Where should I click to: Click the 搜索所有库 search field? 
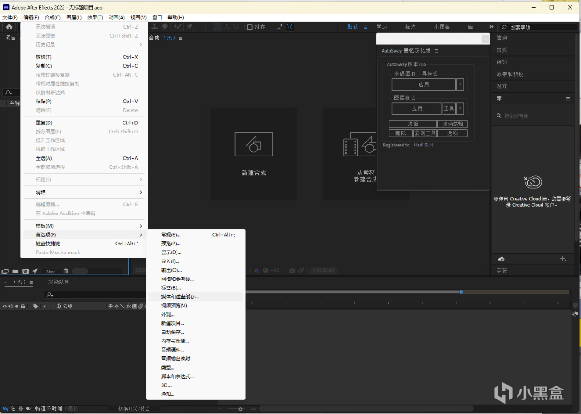pos(533,116)
